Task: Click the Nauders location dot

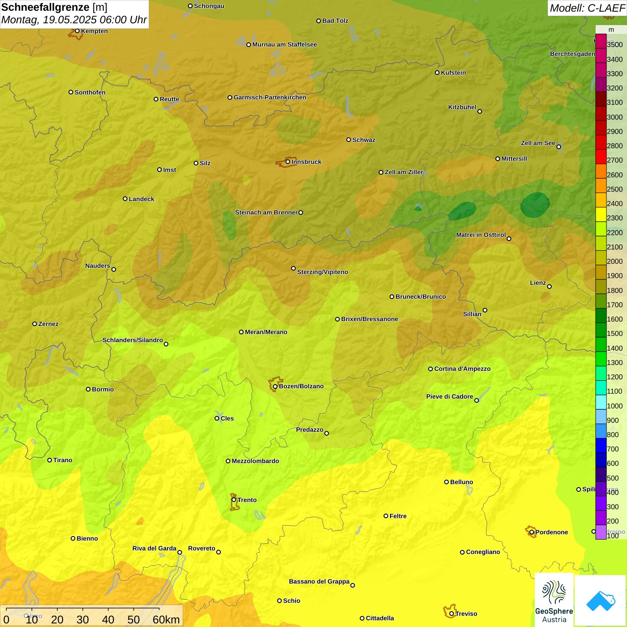Action: click(114, 269)
